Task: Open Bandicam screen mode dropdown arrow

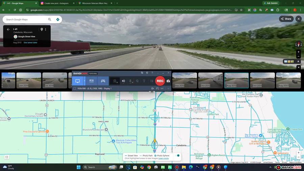Action: click(84, 81)
